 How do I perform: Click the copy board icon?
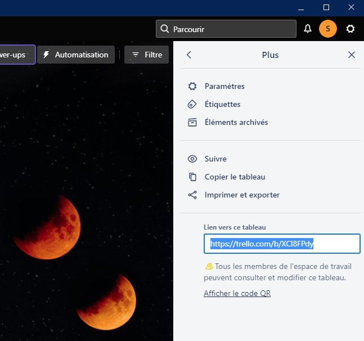click(192, 177)
